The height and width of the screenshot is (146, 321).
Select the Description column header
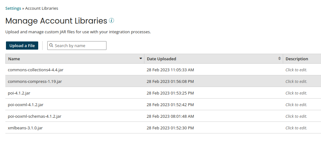297,59
